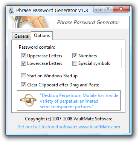This screenshot has height=143, width=139.
Task: Open the www.VaultMate.com full-featured software link
Action: click(x=69, y=127)
